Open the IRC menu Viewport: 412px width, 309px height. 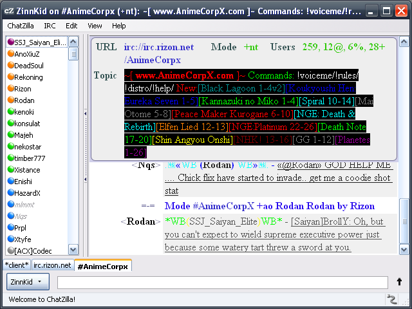50,26
